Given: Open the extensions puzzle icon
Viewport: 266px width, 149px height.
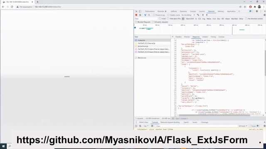Looking at the screenshot, I should point(255,7).
